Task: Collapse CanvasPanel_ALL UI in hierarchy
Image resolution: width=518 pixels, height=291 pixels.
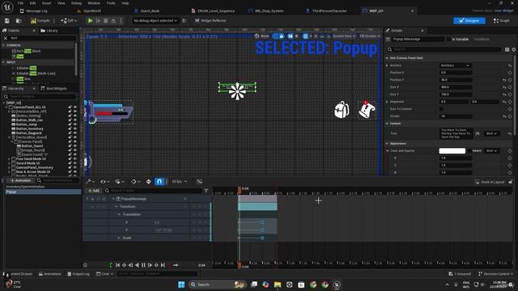Action: click(x=6, y=108)
